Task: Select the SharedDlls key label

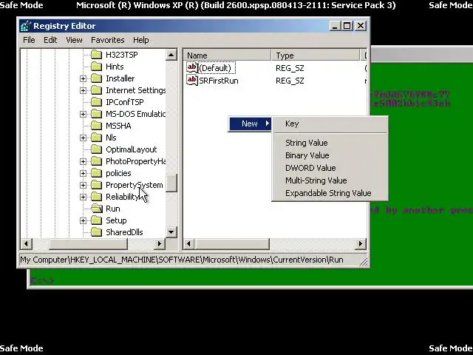Action: tap(124, 232)
